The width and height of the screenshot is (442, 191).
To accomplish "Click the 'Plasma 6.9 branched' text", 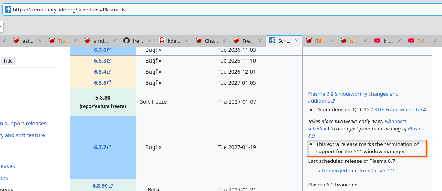I will [x=333, y=185].
